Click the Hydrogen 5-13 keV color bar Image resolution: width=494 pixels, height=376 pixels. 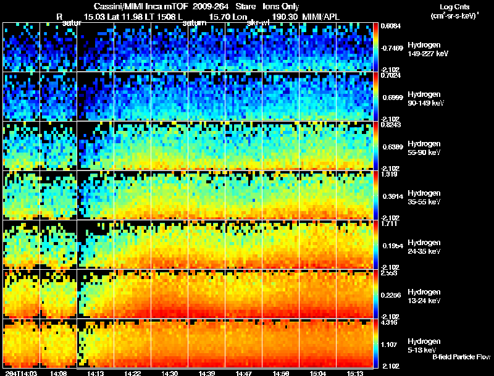tap(375, 343)
